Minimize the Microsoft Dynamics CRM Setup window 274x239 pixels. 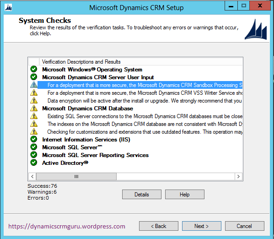coord(231,6)
